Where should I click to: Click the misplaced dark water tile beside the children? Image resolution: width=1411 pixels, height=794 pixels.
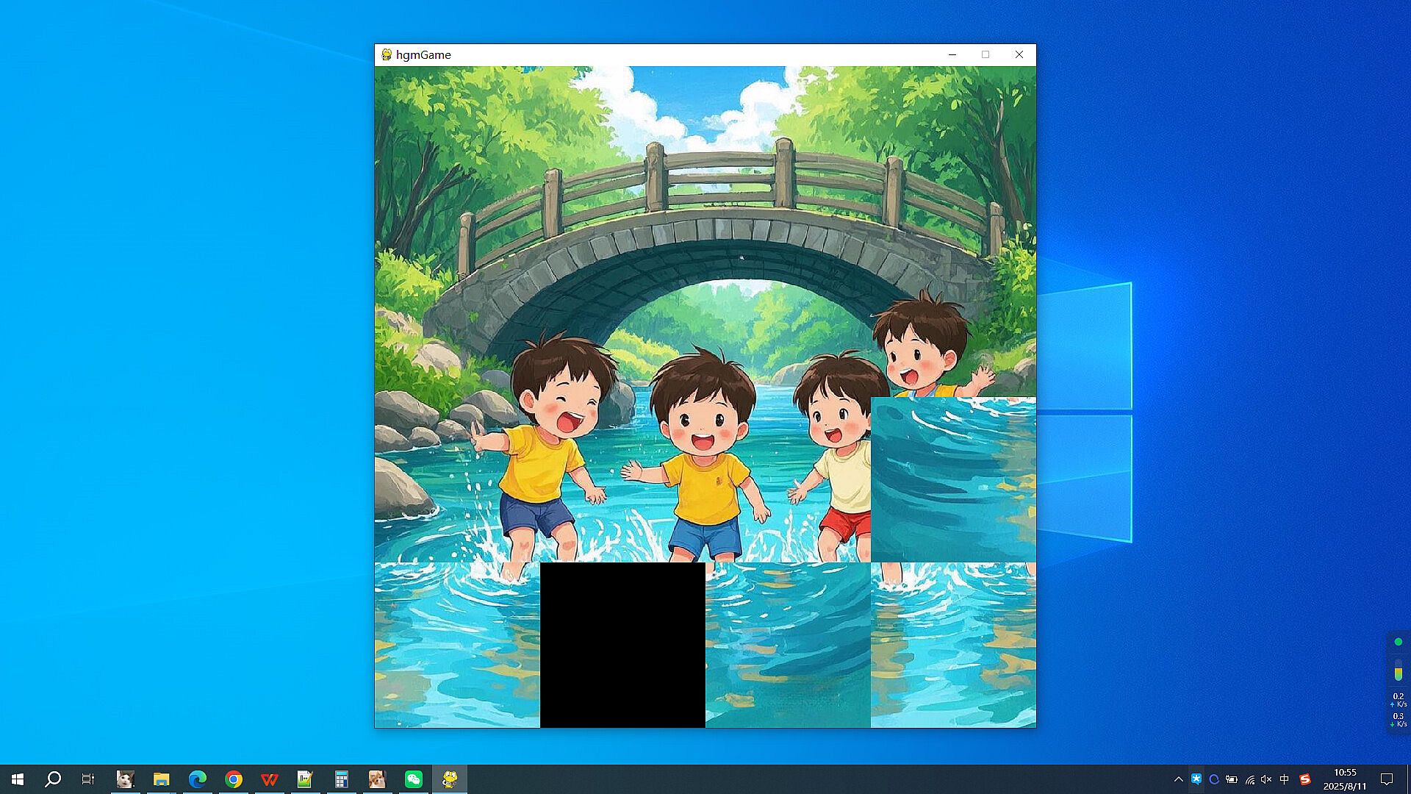[953, 479]
